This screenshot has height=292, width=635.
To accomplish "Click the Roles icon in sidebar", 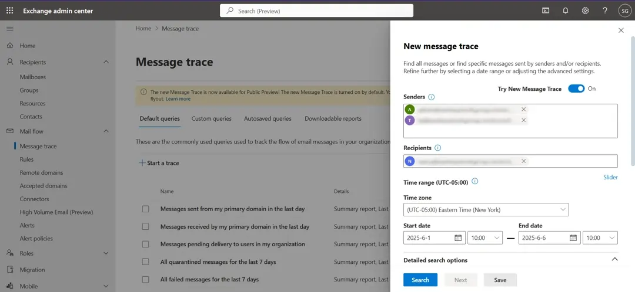I will [x=10, y=253].
